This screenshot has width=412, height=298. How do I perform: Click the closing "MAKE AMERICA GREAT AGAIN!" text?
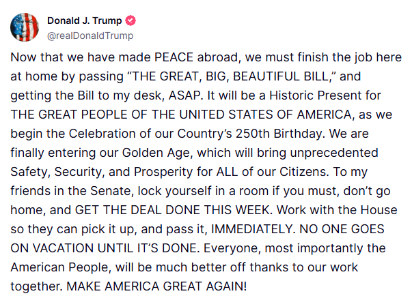[156, 286]
